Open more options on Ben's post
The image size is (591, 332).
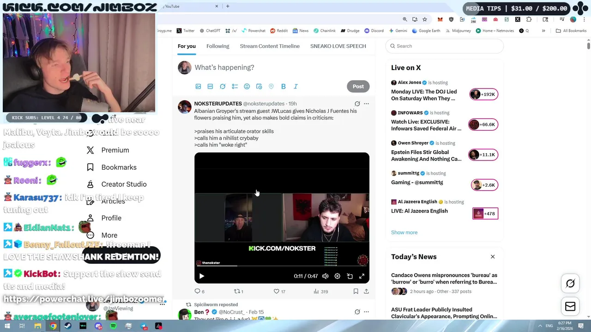(x=366, y=312)
